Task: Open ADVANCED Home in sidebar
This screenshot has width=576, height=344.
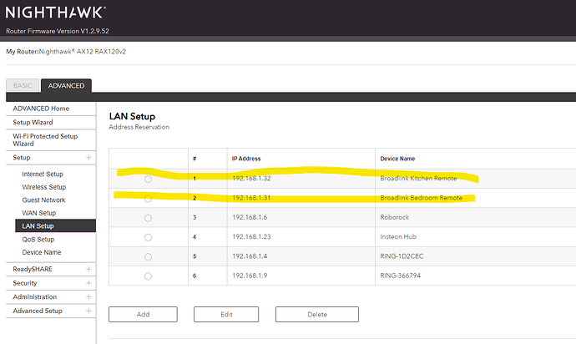Action: (x=41, y=109)
